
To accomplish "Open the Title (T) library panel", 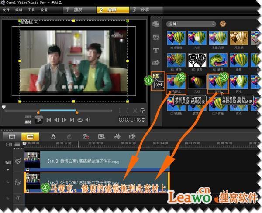I will tap(156, 50).
